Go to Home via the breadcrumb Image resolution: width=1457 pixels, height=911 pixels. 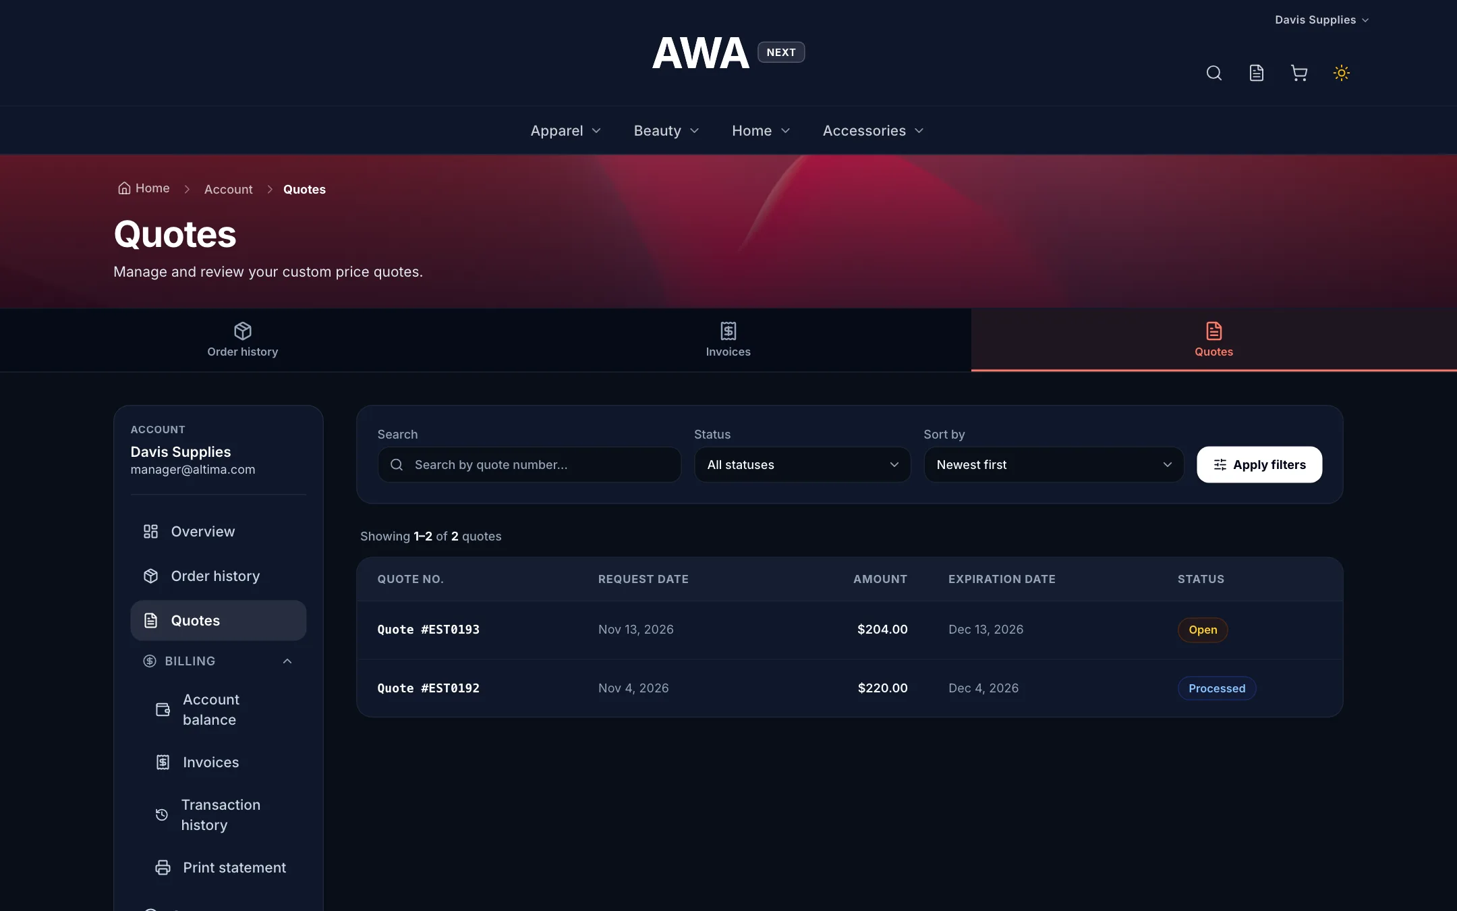click(144, 188)
